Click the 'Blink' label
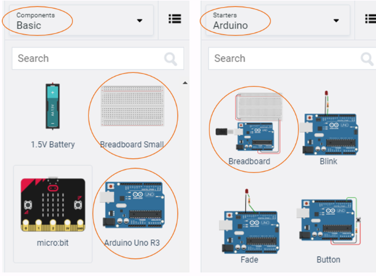This screenshot has width=376, height=276. [328, 161]
